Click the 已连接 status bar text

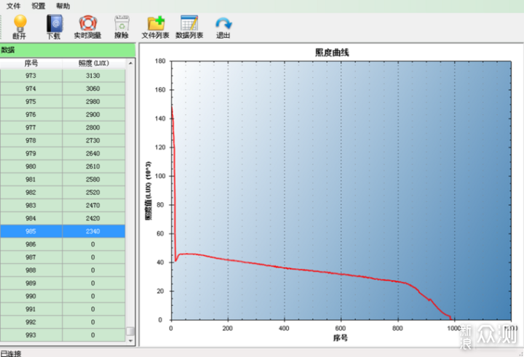coord(11,353)
